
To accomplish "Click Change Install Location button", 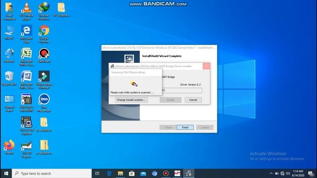I will pyautogui.click(x=131, y=100).
